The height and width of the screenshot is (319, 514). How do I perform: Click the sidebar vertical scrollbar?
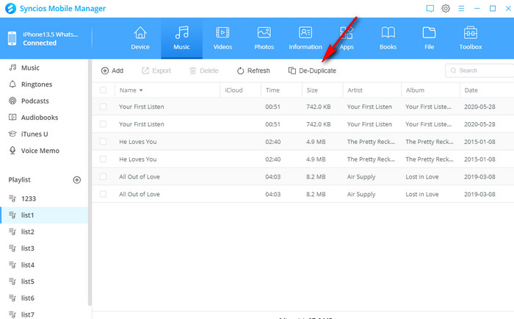90,182
